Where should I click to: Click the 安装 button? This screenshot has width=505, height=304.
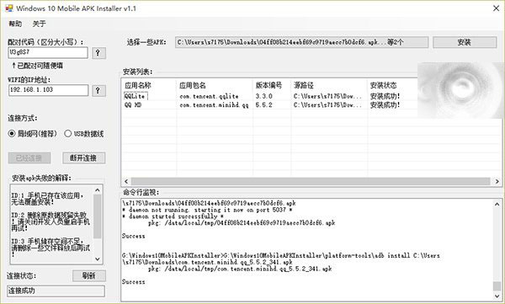tap(465, 42)
